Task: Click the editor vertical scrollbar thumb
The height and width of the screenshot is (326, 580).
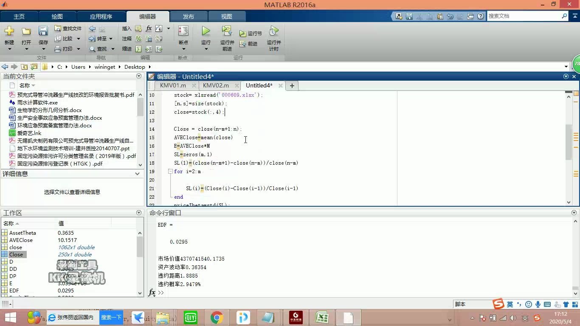Action: pyautogui.click(x=569, y=142)
